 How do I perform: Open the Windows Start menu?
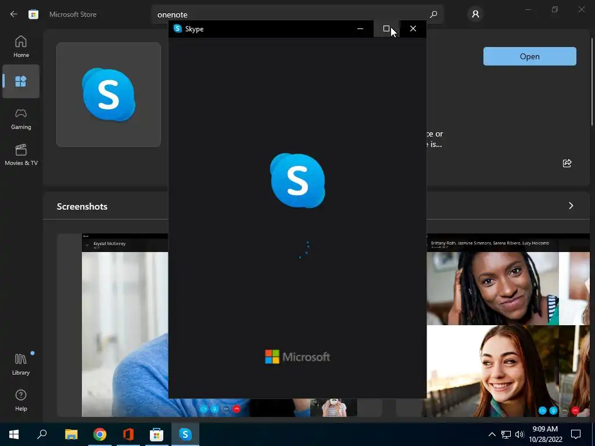pyautogui.click(x=14, y=434)
